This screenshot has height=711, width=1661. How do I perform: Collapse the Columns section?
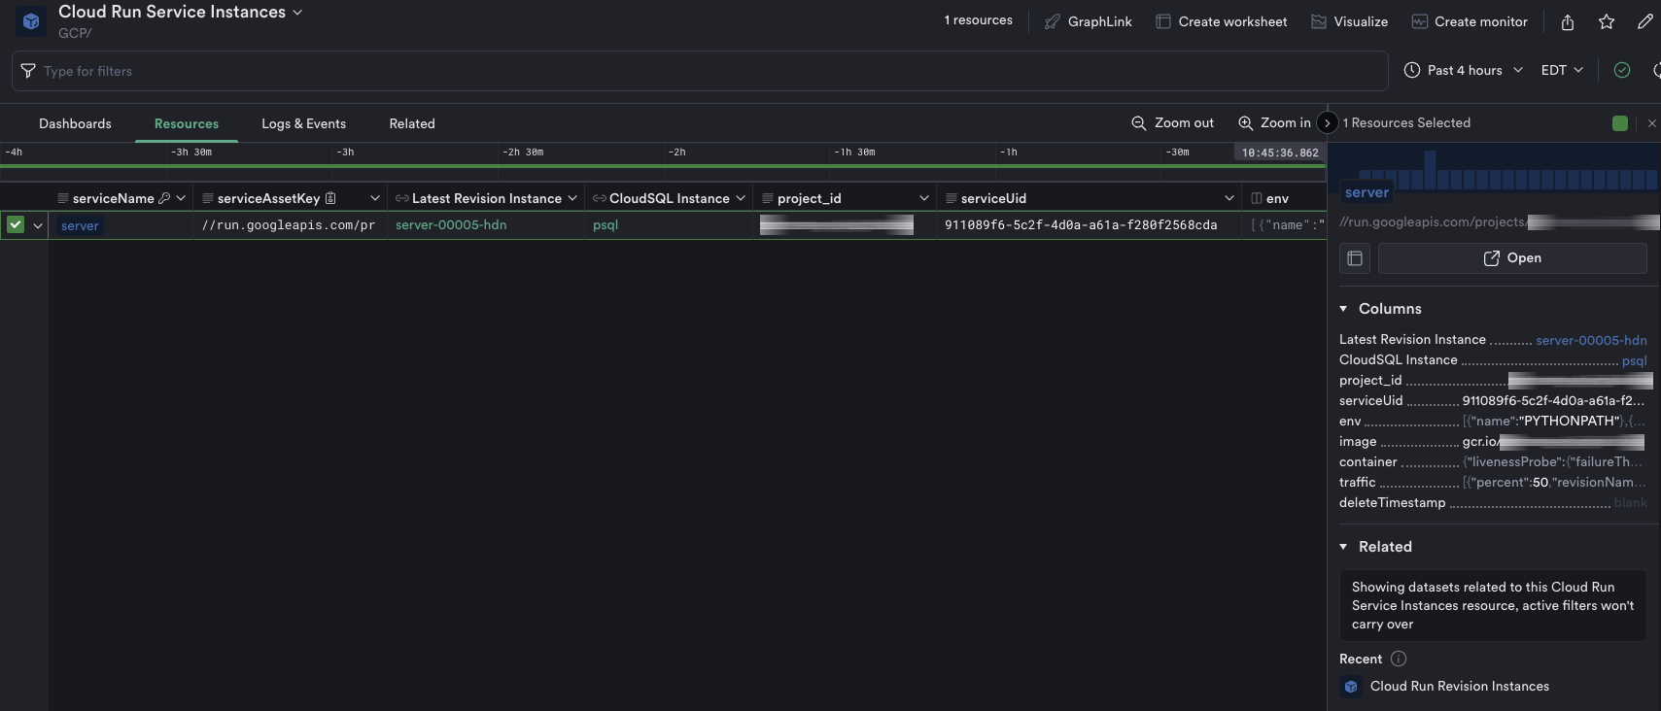point(1343,309)
